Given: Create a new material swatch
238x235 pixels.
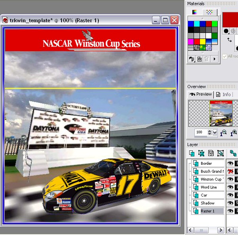Looking at the screenshot, I should click(199, 59).
